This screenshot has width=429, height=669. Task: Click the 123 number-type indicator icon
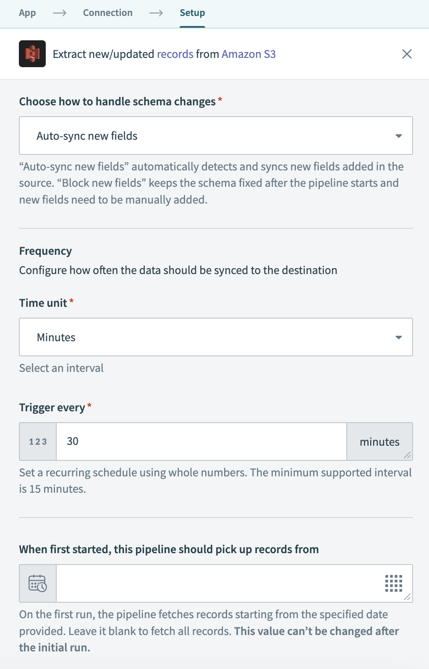pos(37,441)
